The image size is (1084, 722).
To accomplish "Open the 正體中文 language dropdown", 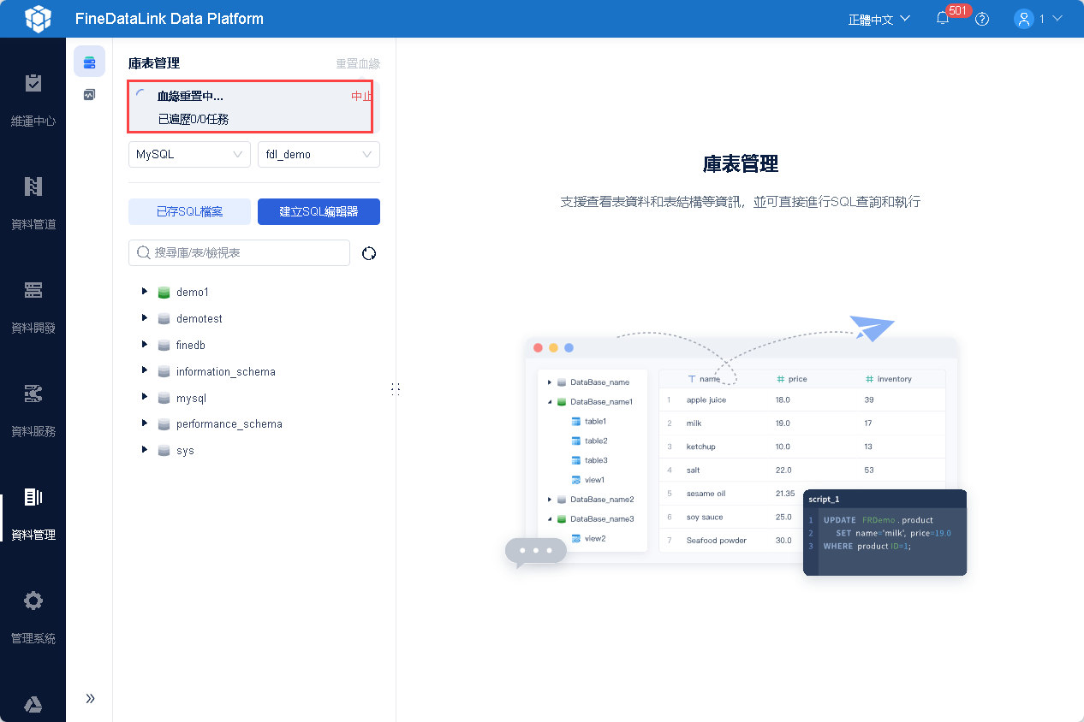I will 879,19.
